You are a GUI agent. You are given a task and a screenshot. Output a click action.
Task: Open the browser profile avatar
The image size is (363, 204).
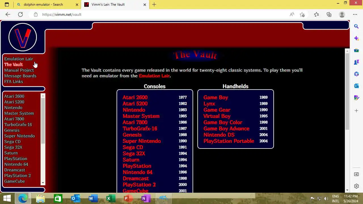coord(342,14)
